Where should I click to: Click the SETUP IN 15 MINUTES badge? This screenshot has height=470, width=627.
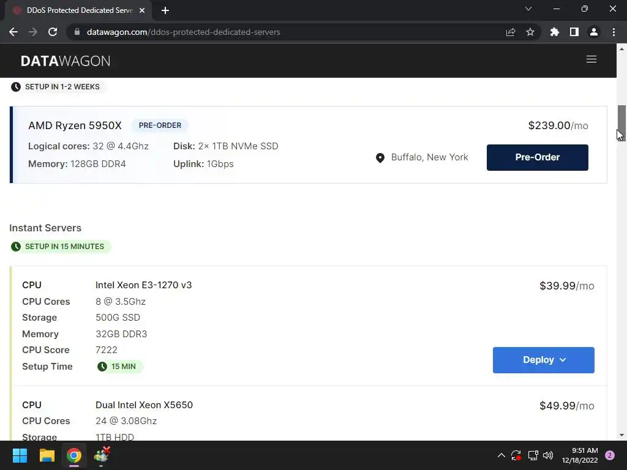(x=60, y=247)
